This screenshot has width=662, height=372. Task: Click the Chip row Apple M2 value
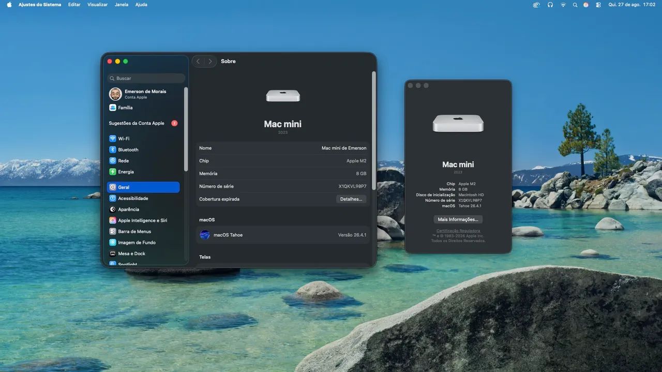pos(356,161)
